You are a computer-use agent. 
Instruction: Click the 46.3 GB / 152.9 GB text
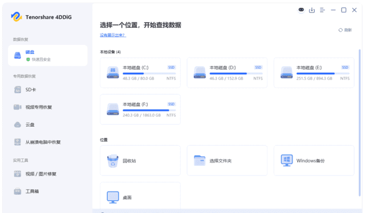(x=226, y=78)
